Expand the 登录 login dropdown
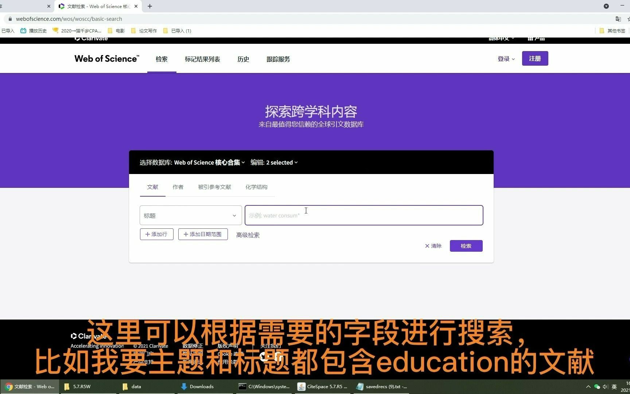630x394 pixels. tap(506, 59)
